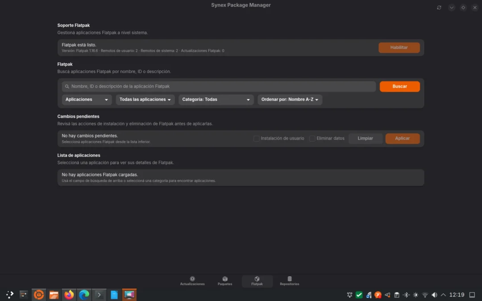
Task: Open the application launcher in the taskbar
Action: (10, 295)
